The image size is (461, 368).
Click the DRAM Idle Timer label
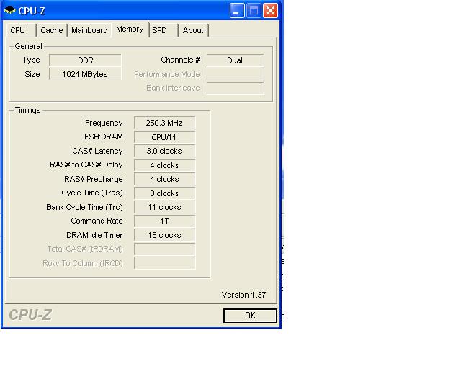(94, 235)
